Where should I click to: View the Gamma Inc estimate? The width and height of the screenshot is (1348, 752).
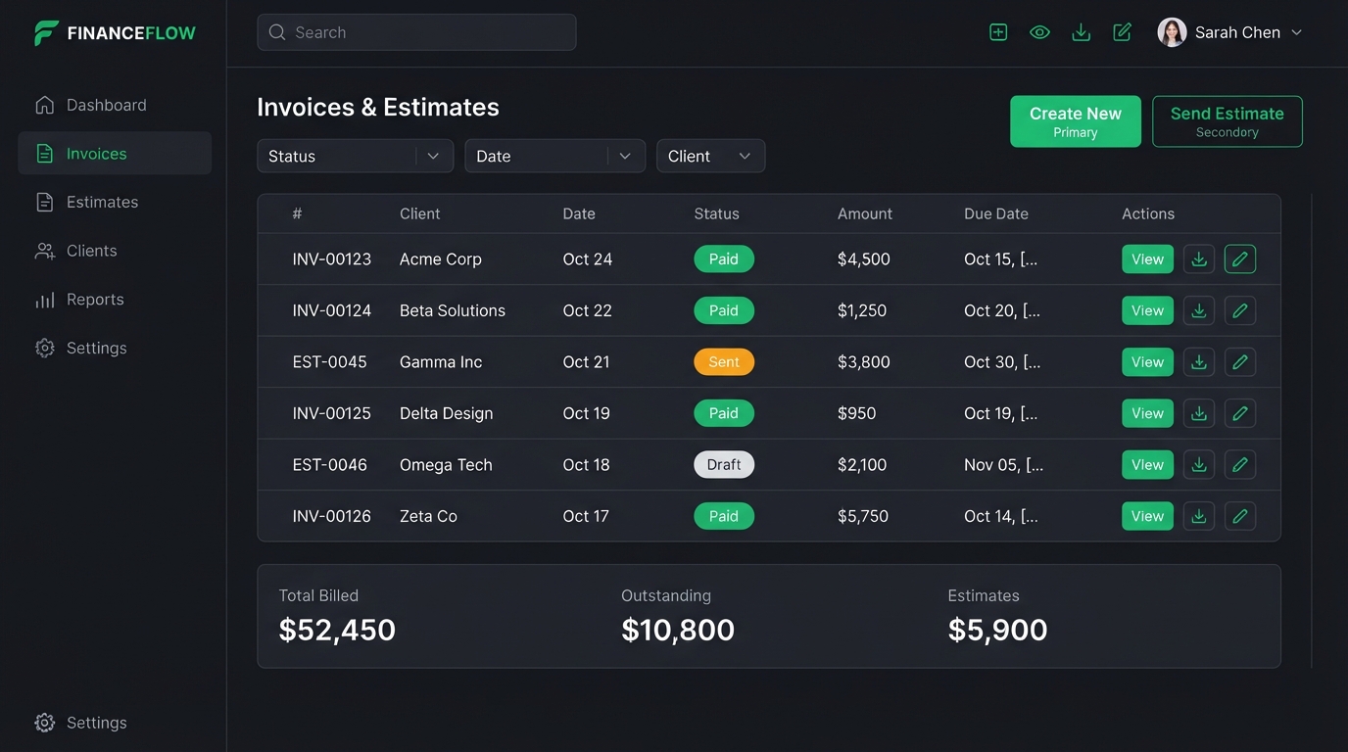pyautogui.click(x=1147, y=362)
